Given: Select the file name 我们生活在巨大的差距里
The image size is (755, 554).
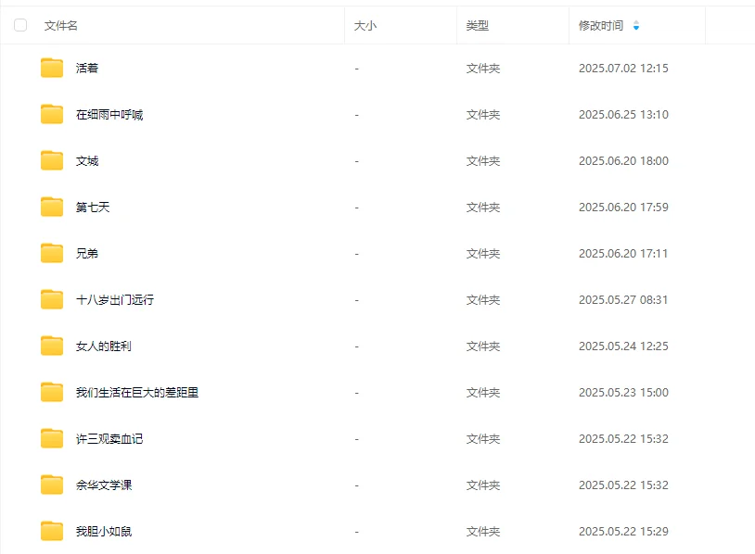Looking at the screenshot, I should [137, 393].
